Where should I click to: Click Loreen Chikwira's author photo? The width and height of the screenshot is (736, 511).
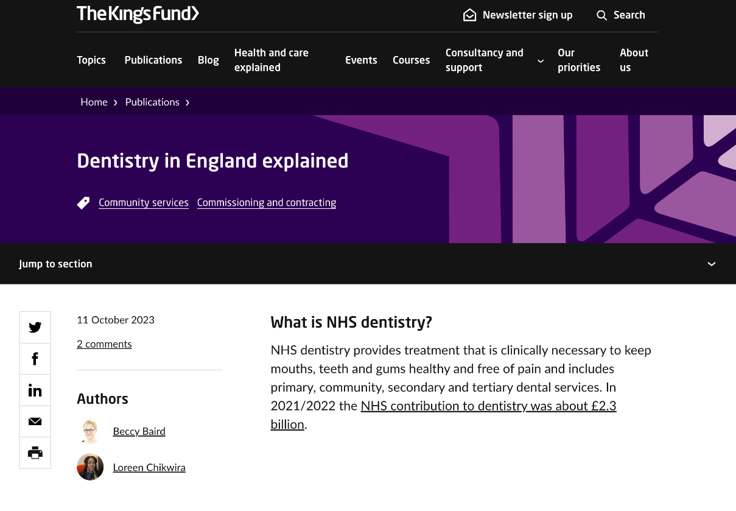(x=90, y=467)
